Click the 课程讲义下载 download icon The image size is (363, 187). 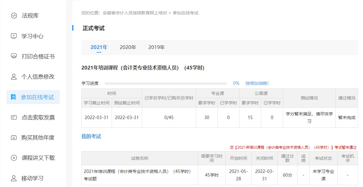point(14,158)
